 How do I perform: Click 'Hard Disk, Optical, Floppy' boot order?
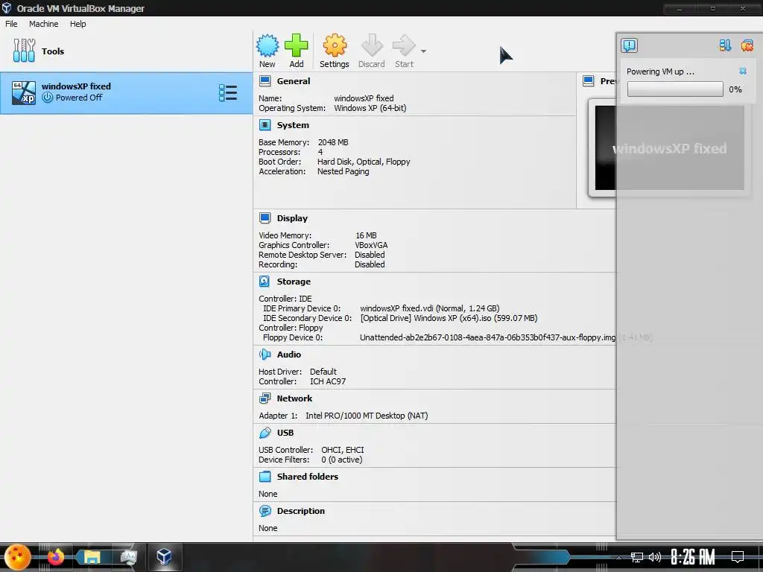pos(364,162)
